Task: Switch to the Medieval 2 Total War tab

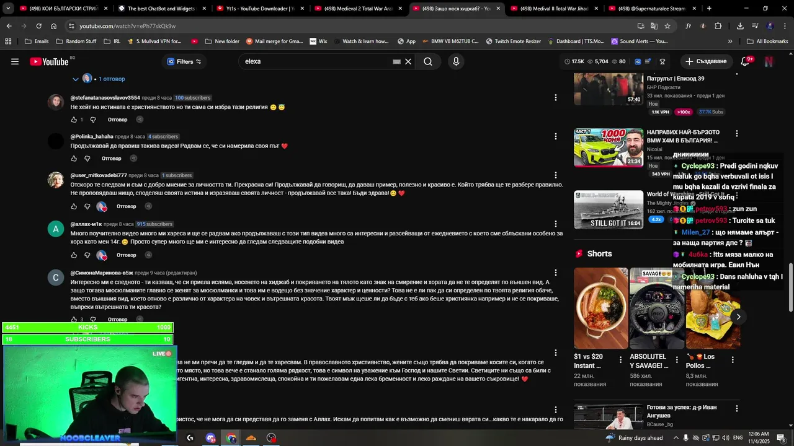Action: pos(357,9)
